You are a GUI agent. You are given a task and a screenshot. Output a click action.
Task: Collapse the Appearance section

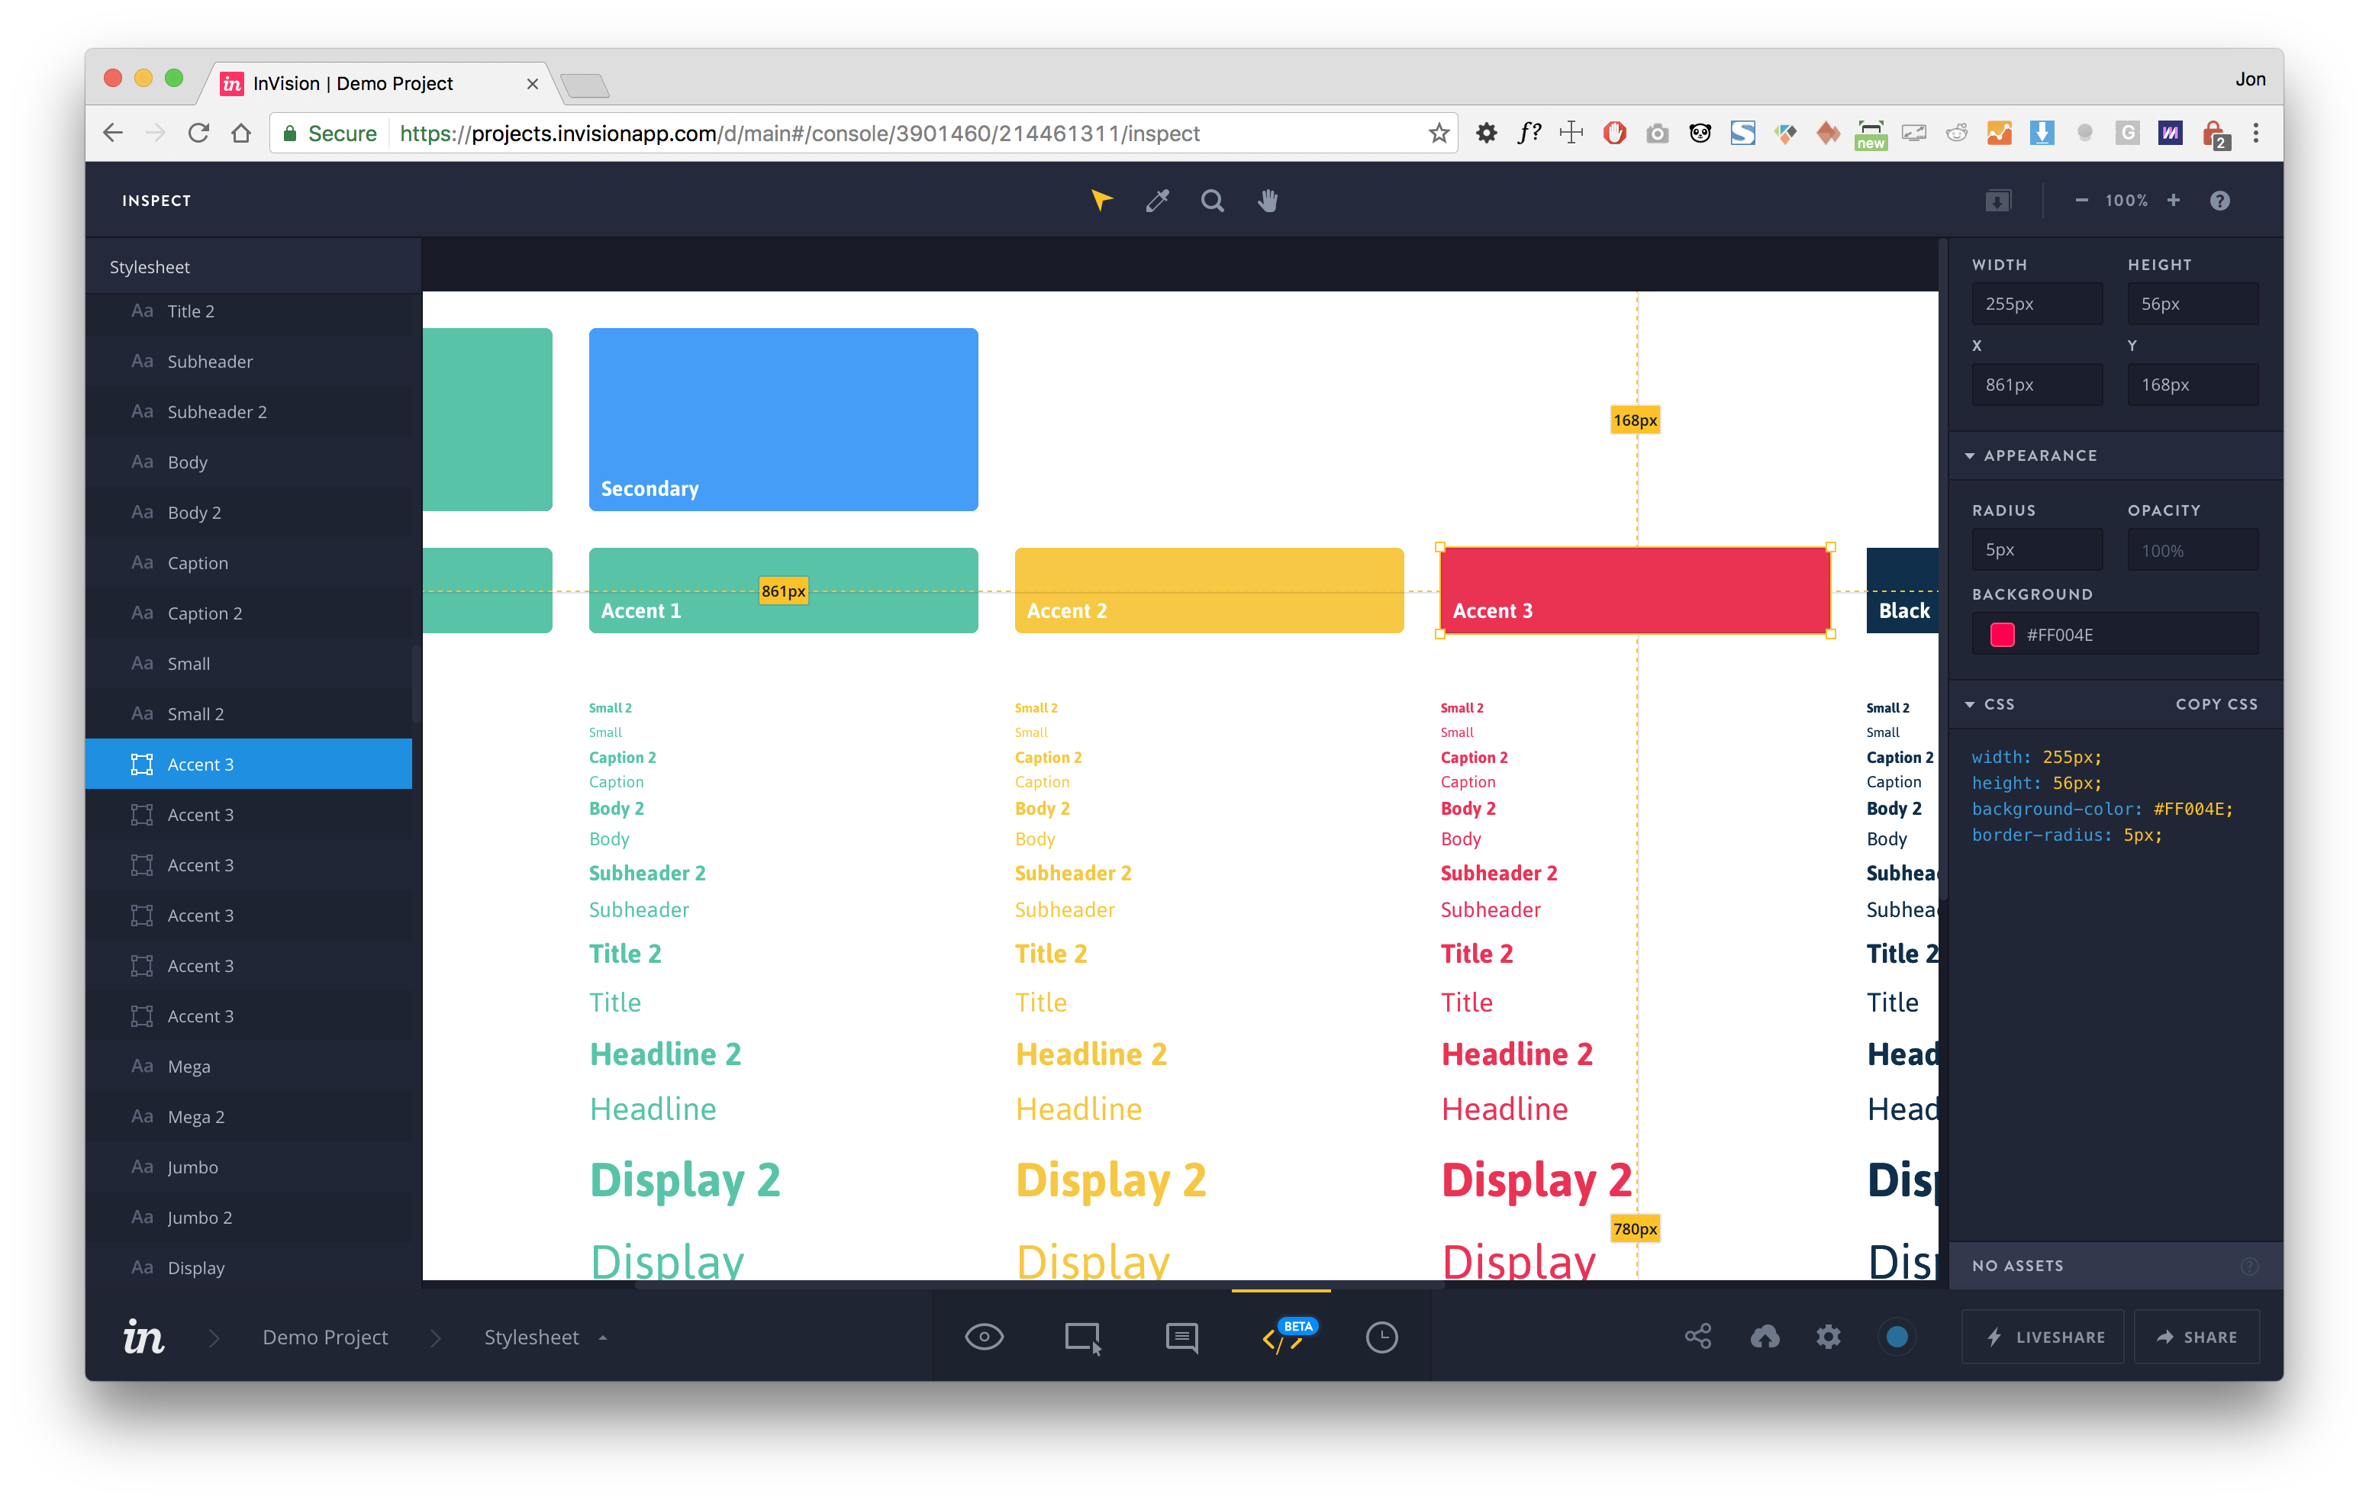pos(1971,455)
